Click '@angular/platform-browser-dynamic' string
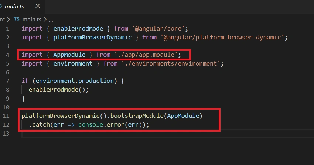The height and width of the screenshot is (165, 314). 222,37
